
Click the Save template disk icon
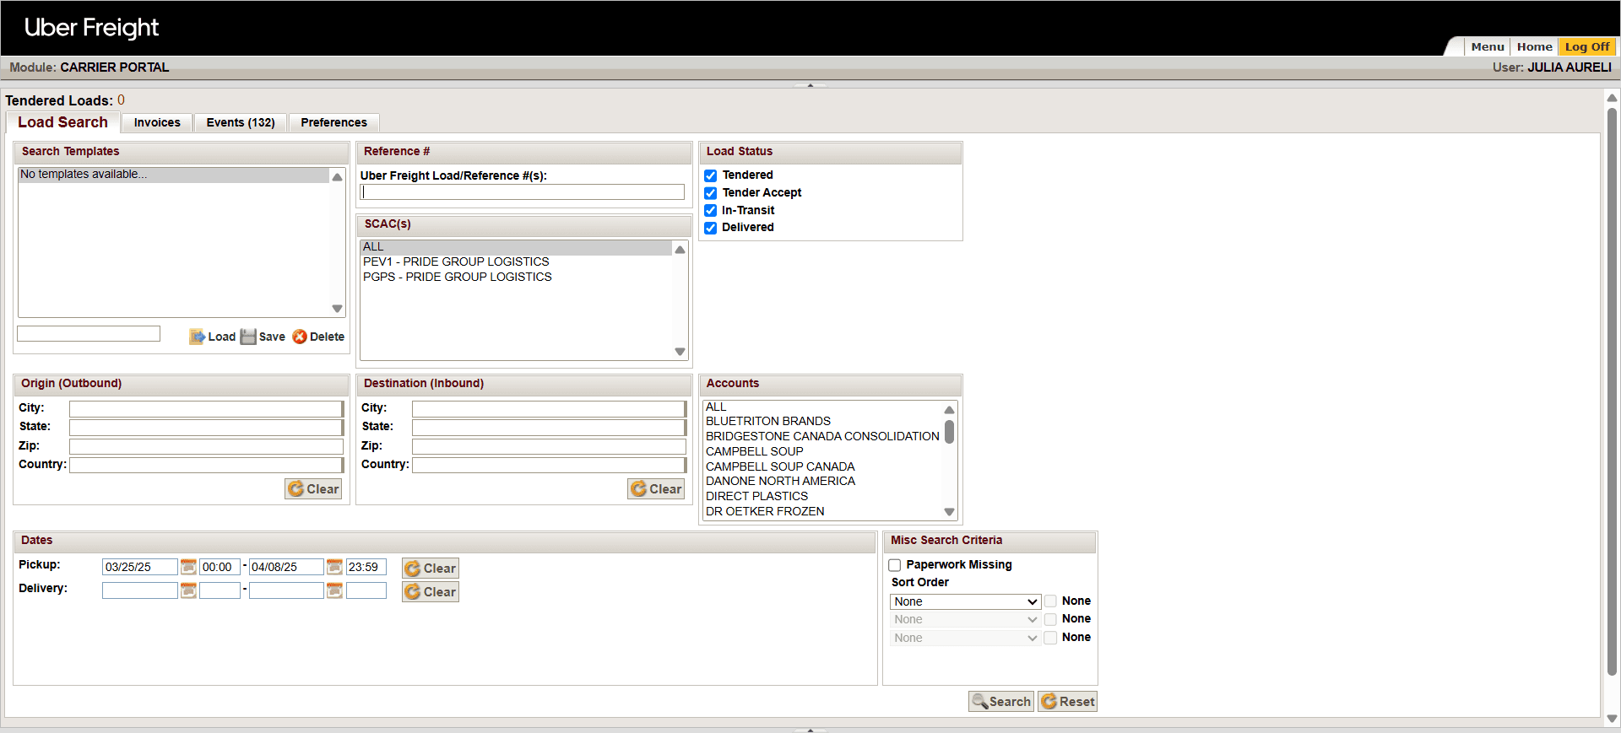point(248,337)
